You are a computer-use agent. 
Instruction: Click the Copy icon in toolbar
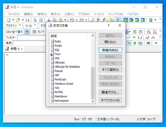pos(54,20)
